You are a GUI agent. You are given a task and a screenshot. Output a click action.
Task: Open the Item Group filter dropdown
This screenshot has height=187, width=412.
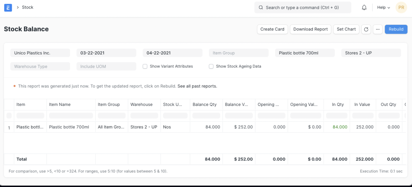(x=239, y=53)
